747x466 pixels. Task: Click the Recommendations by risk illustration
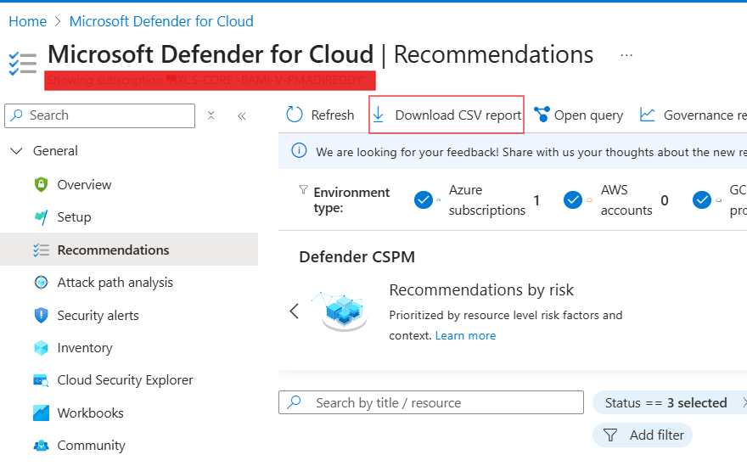(x=340, y=311)
